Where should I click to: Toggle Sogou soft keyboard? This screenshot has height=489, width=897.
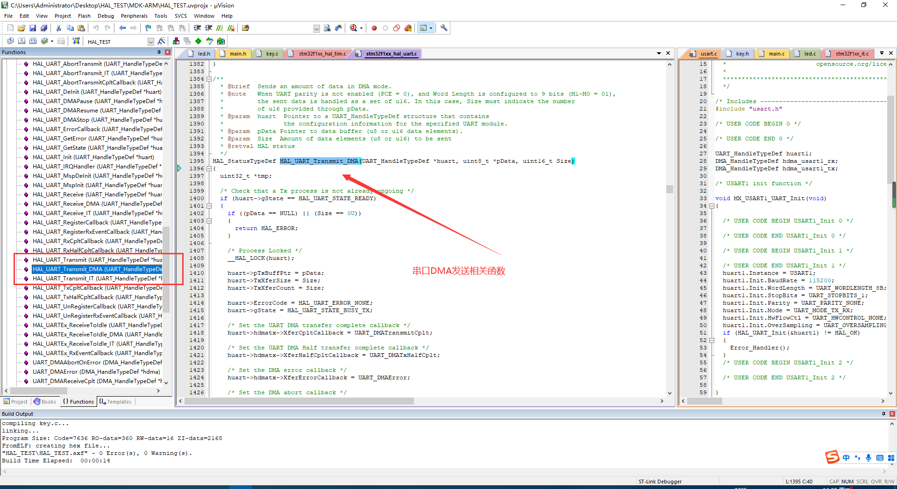(x=880, y=457)
